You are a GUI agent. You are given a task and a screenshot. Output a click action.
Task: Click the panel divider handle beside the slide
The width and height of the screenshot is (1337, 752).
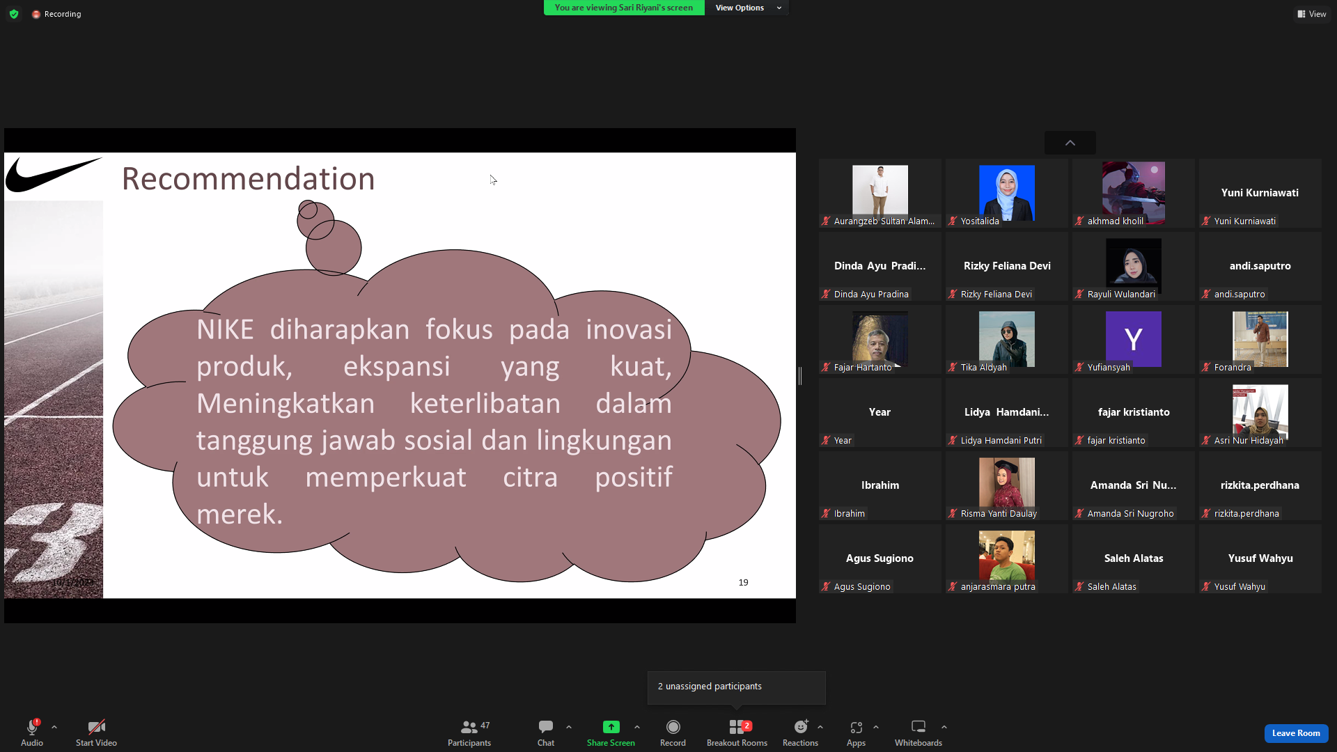tap(800, 376)
